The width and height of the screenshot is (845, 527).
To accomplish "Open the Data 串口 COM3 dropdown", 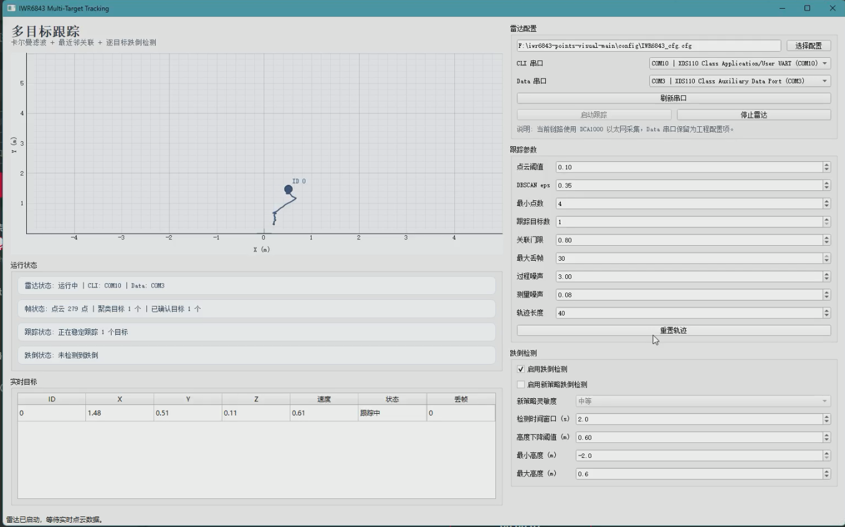I will tap(740, 81).
